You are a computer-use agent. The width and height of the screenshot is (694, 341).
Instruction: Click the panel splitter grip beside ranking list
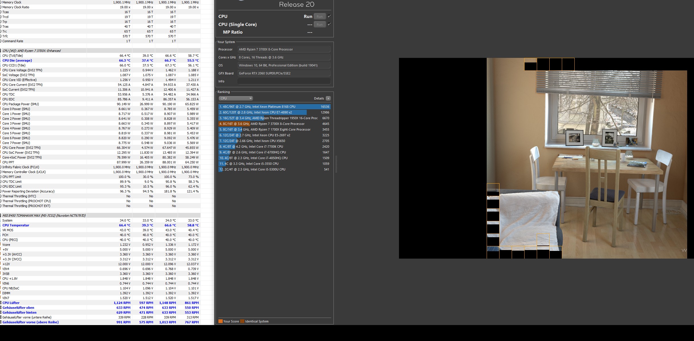tap(336, 164)
